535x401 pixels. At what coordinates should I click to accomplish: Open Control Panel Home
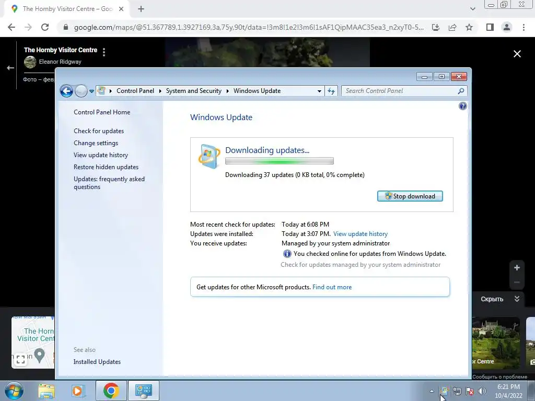102,112
